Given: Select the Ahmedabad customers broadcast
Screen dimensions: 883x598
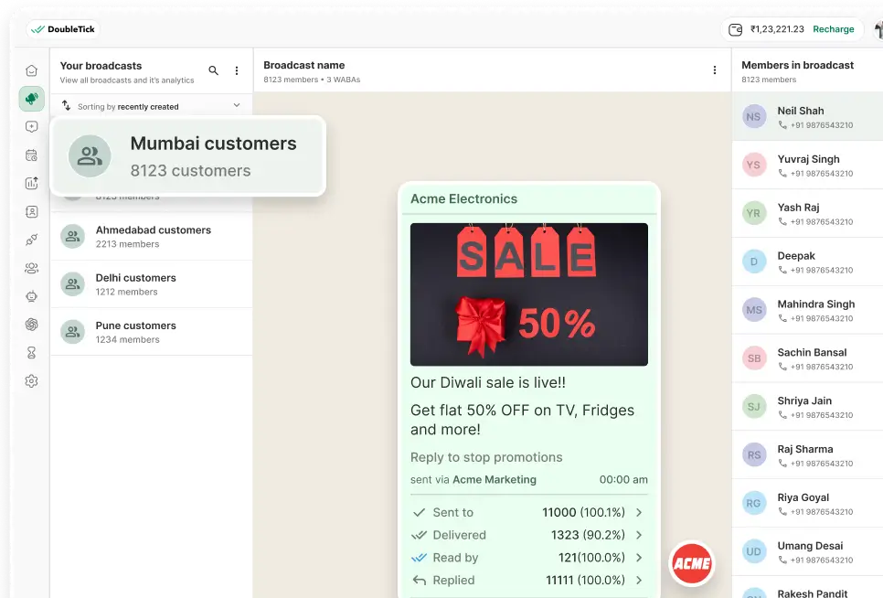Looking at the screenshot, I should pyautogui.click(x=152, y=237).
